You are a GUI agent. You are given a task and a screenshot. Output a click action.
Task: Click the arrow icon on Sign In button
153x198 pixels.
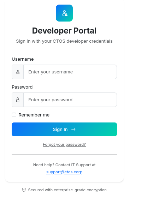(x=73, y=129)
